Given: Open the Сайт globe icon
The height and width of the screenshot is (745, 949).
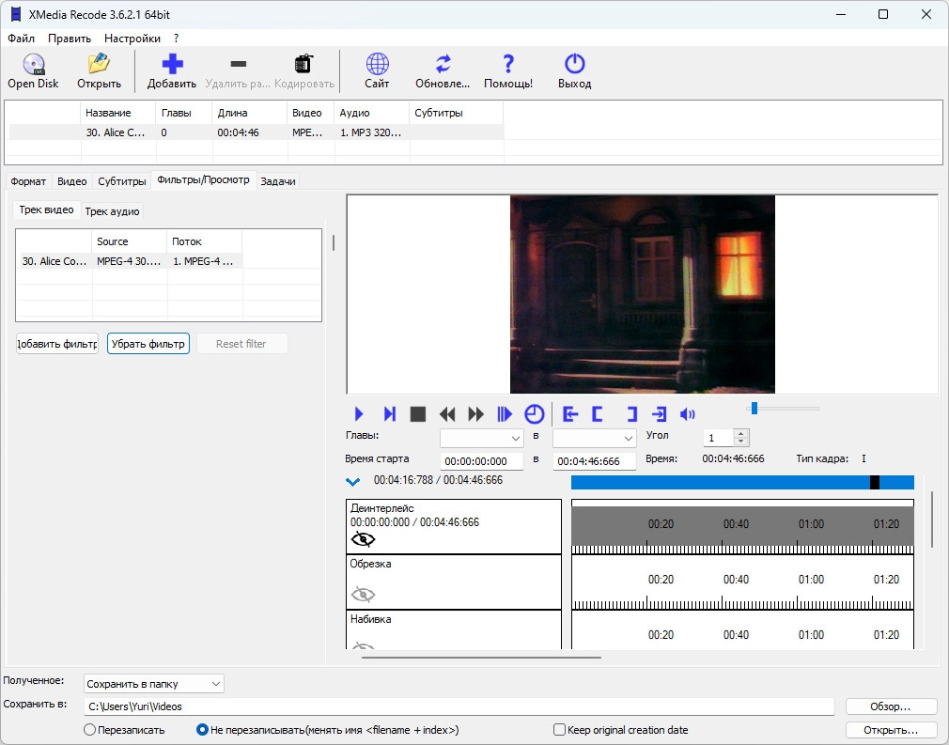Looking at the screenshot, I should (377, 65).
